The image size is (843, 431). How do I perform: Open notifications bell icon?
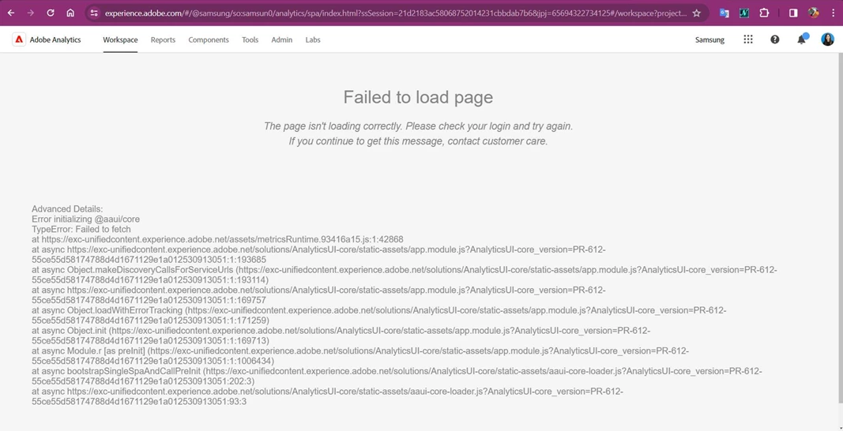(x=802, y=39)
